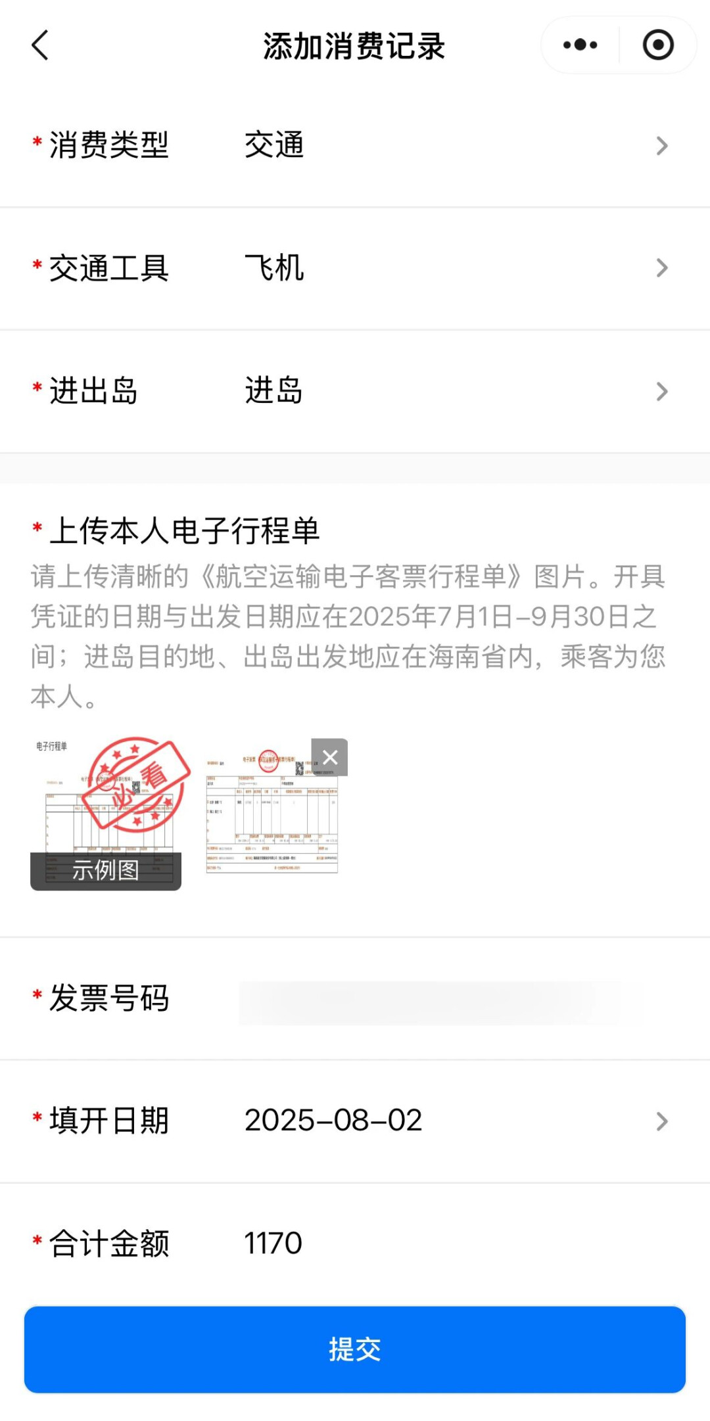Tap the 上传本人电子行程单 section heading

coord(185,530)
